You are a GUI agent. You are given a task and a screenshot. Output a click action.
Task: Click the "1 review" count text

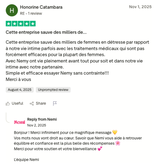coord(35,13)
